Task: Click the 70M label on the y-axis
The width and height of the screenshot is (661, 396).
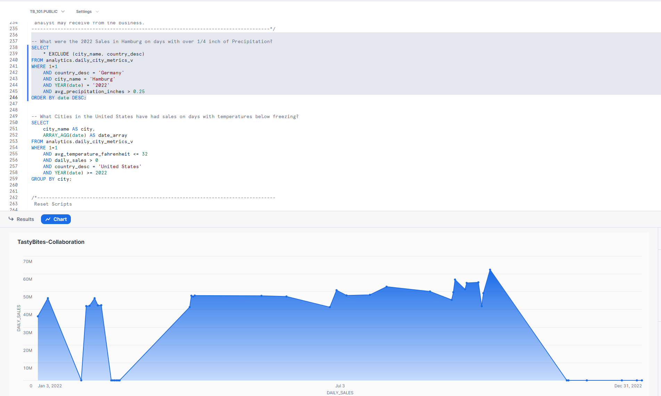Action: [x=27, y=261]
